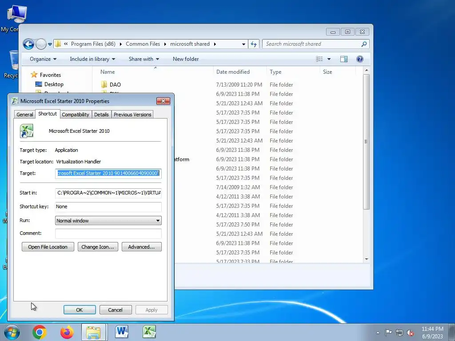Toggle the preview pane icon
The height and width of the screenshot is (341, 455).
344,59
